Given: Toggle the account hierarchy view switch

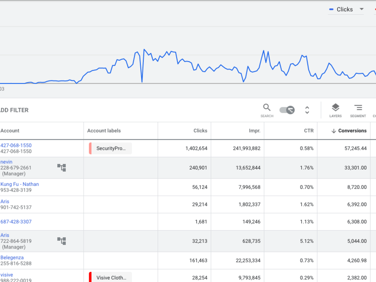Looking at the screenshot, I should [x=287, y=110].
